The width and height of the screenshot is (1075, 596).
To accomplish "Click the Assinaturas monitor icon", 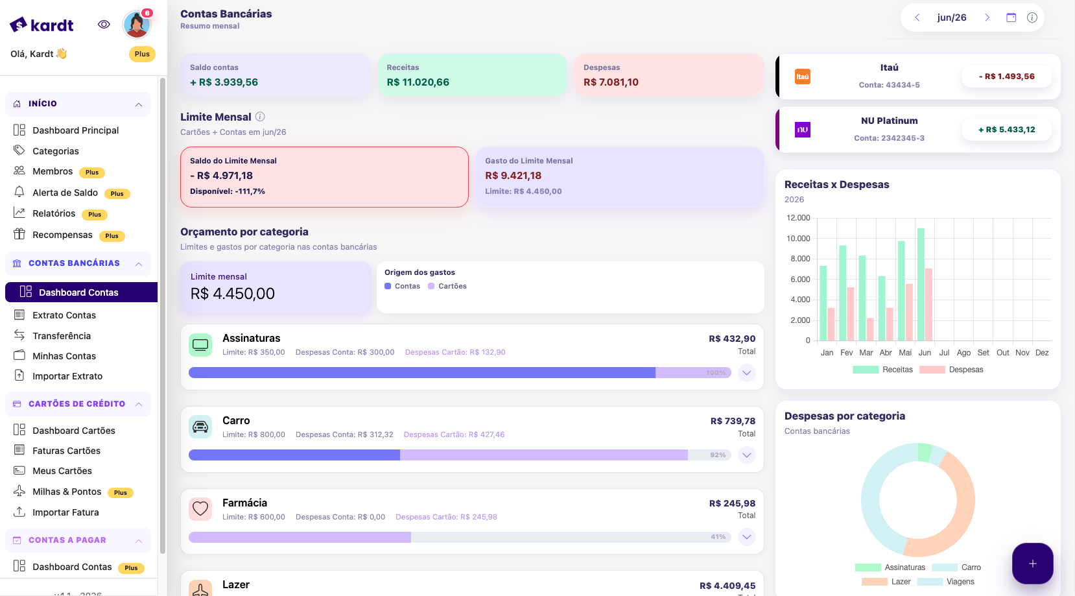I will [x=200, y=344].
